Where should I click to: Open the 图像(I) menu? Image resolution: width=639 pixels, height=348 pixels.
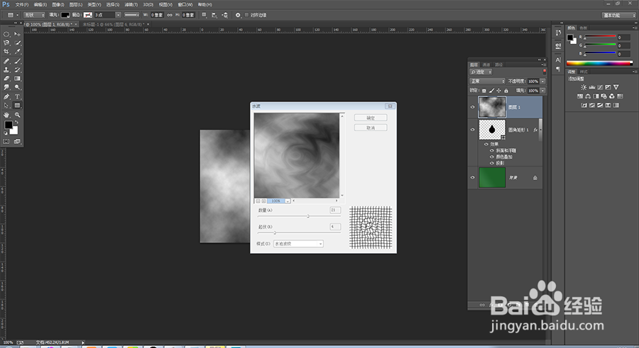tap(58, 4)
